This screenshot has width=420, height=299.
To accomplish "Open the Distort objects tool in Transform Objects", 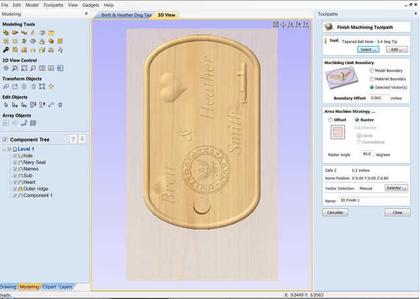I will coord(42,87).
